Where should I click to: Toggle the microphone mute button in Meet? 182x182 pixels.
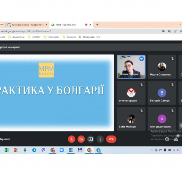[x=71, y=139]
